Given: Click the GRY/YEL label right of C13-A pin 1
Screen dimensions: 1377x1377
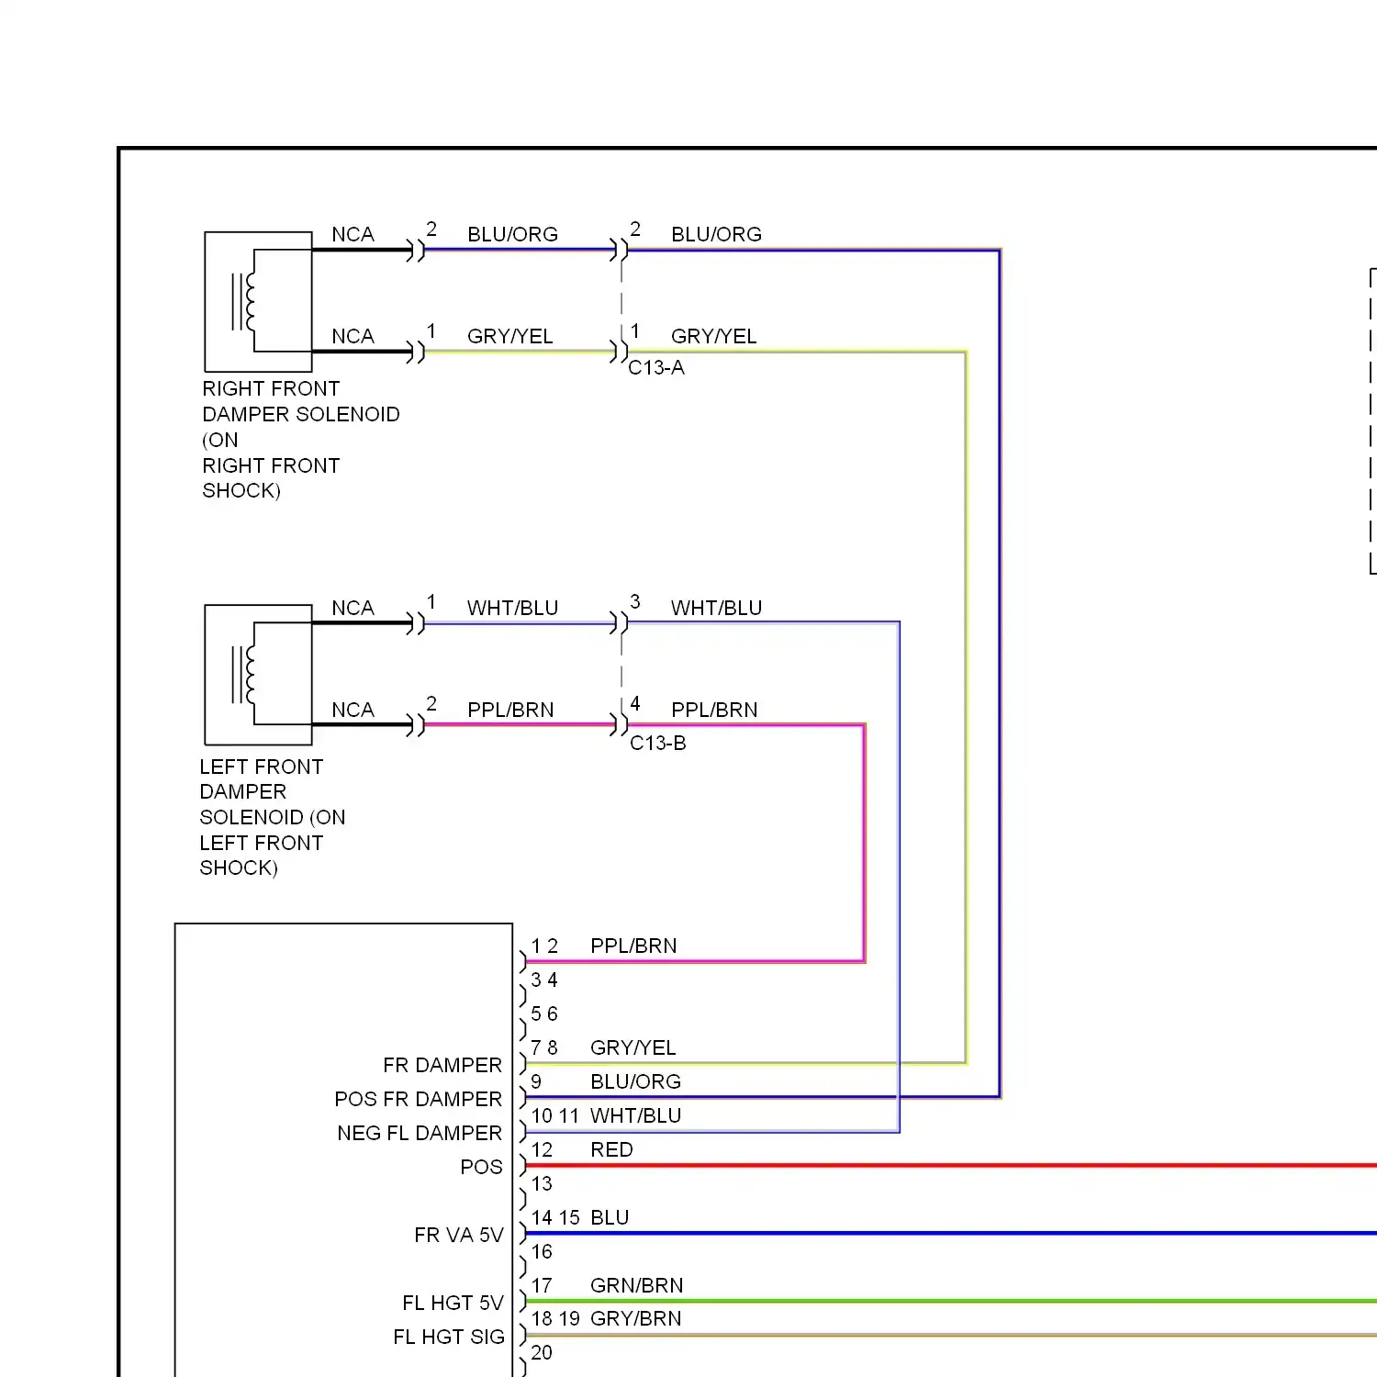Looking at the screenshot, I should click(713, 336).
